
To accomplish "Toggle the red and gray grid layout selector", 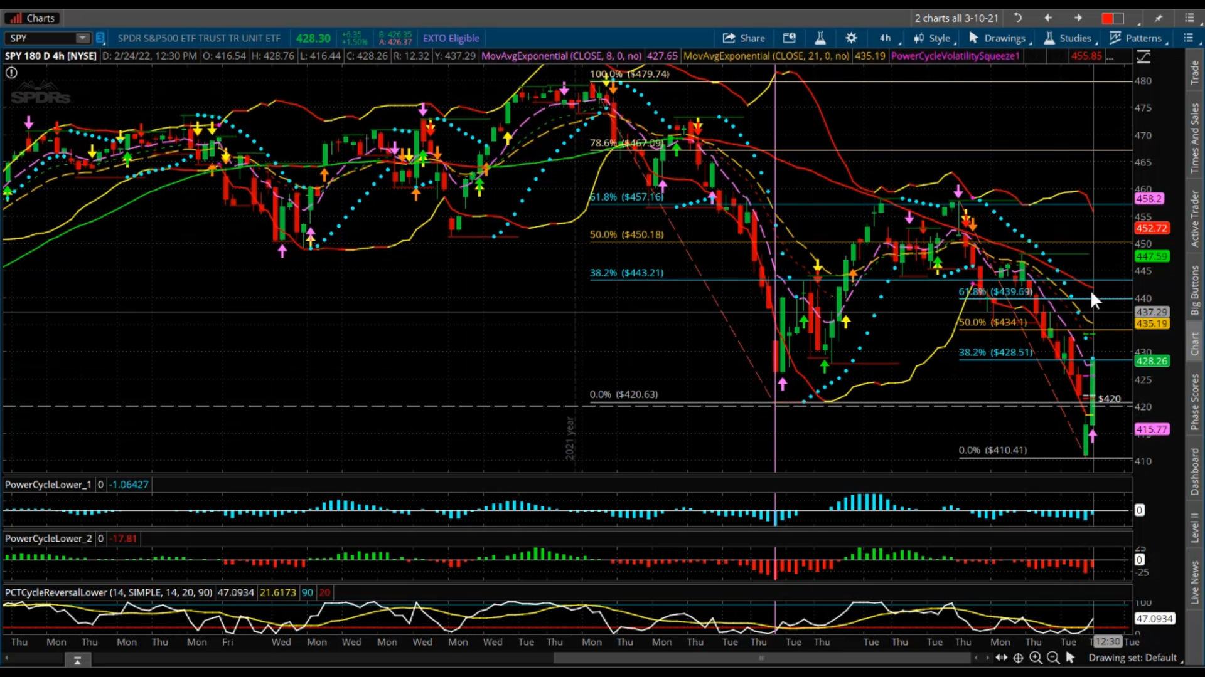I will click(1112, 18).
